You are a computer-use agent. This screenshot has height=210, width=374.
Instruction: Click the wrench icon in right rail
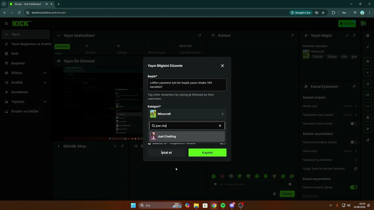[368, 129]
